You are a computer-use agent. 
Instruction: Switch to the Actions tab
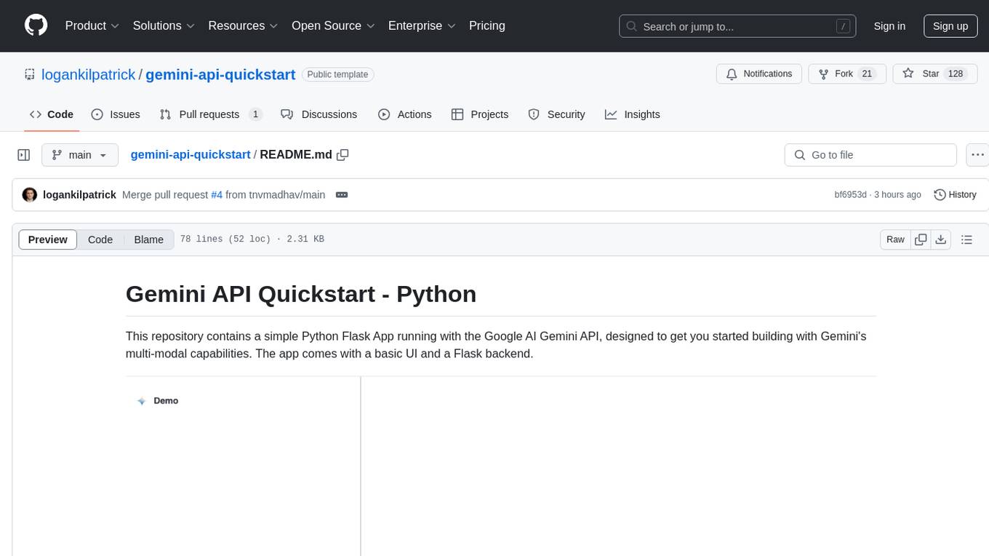(405, 114)
